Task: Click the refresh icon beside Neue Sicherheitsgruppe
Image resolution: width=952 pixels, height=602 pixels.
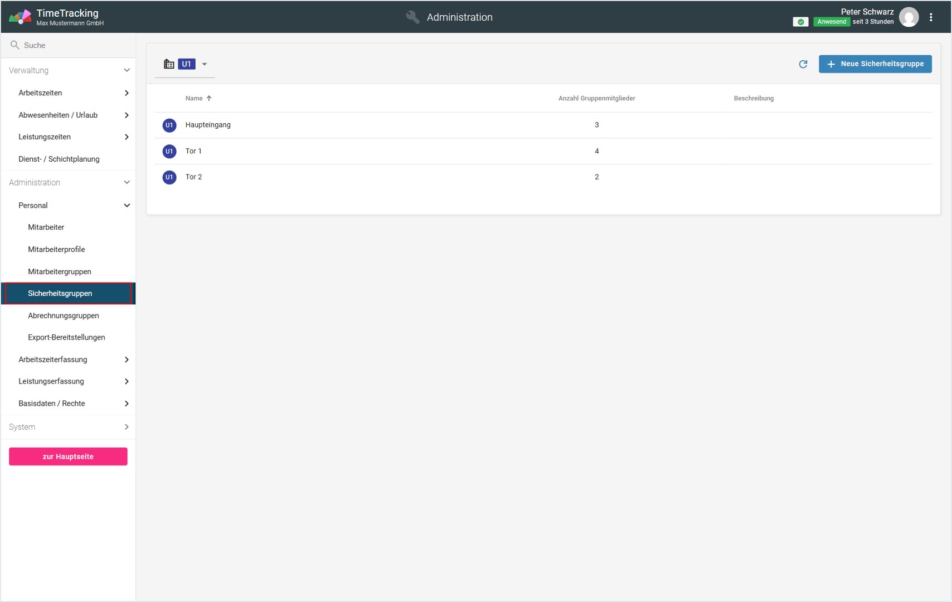Action: click(803, 64)
